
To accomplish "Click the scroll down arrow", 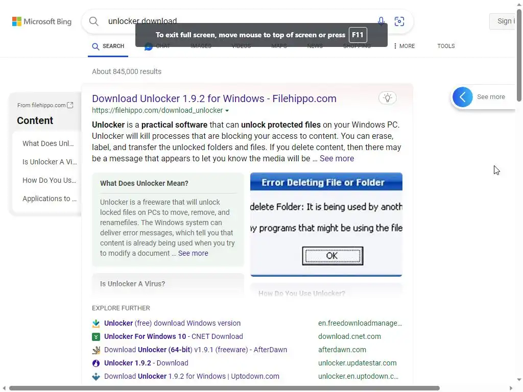I will pyautogui.click(x=519, y=380).
